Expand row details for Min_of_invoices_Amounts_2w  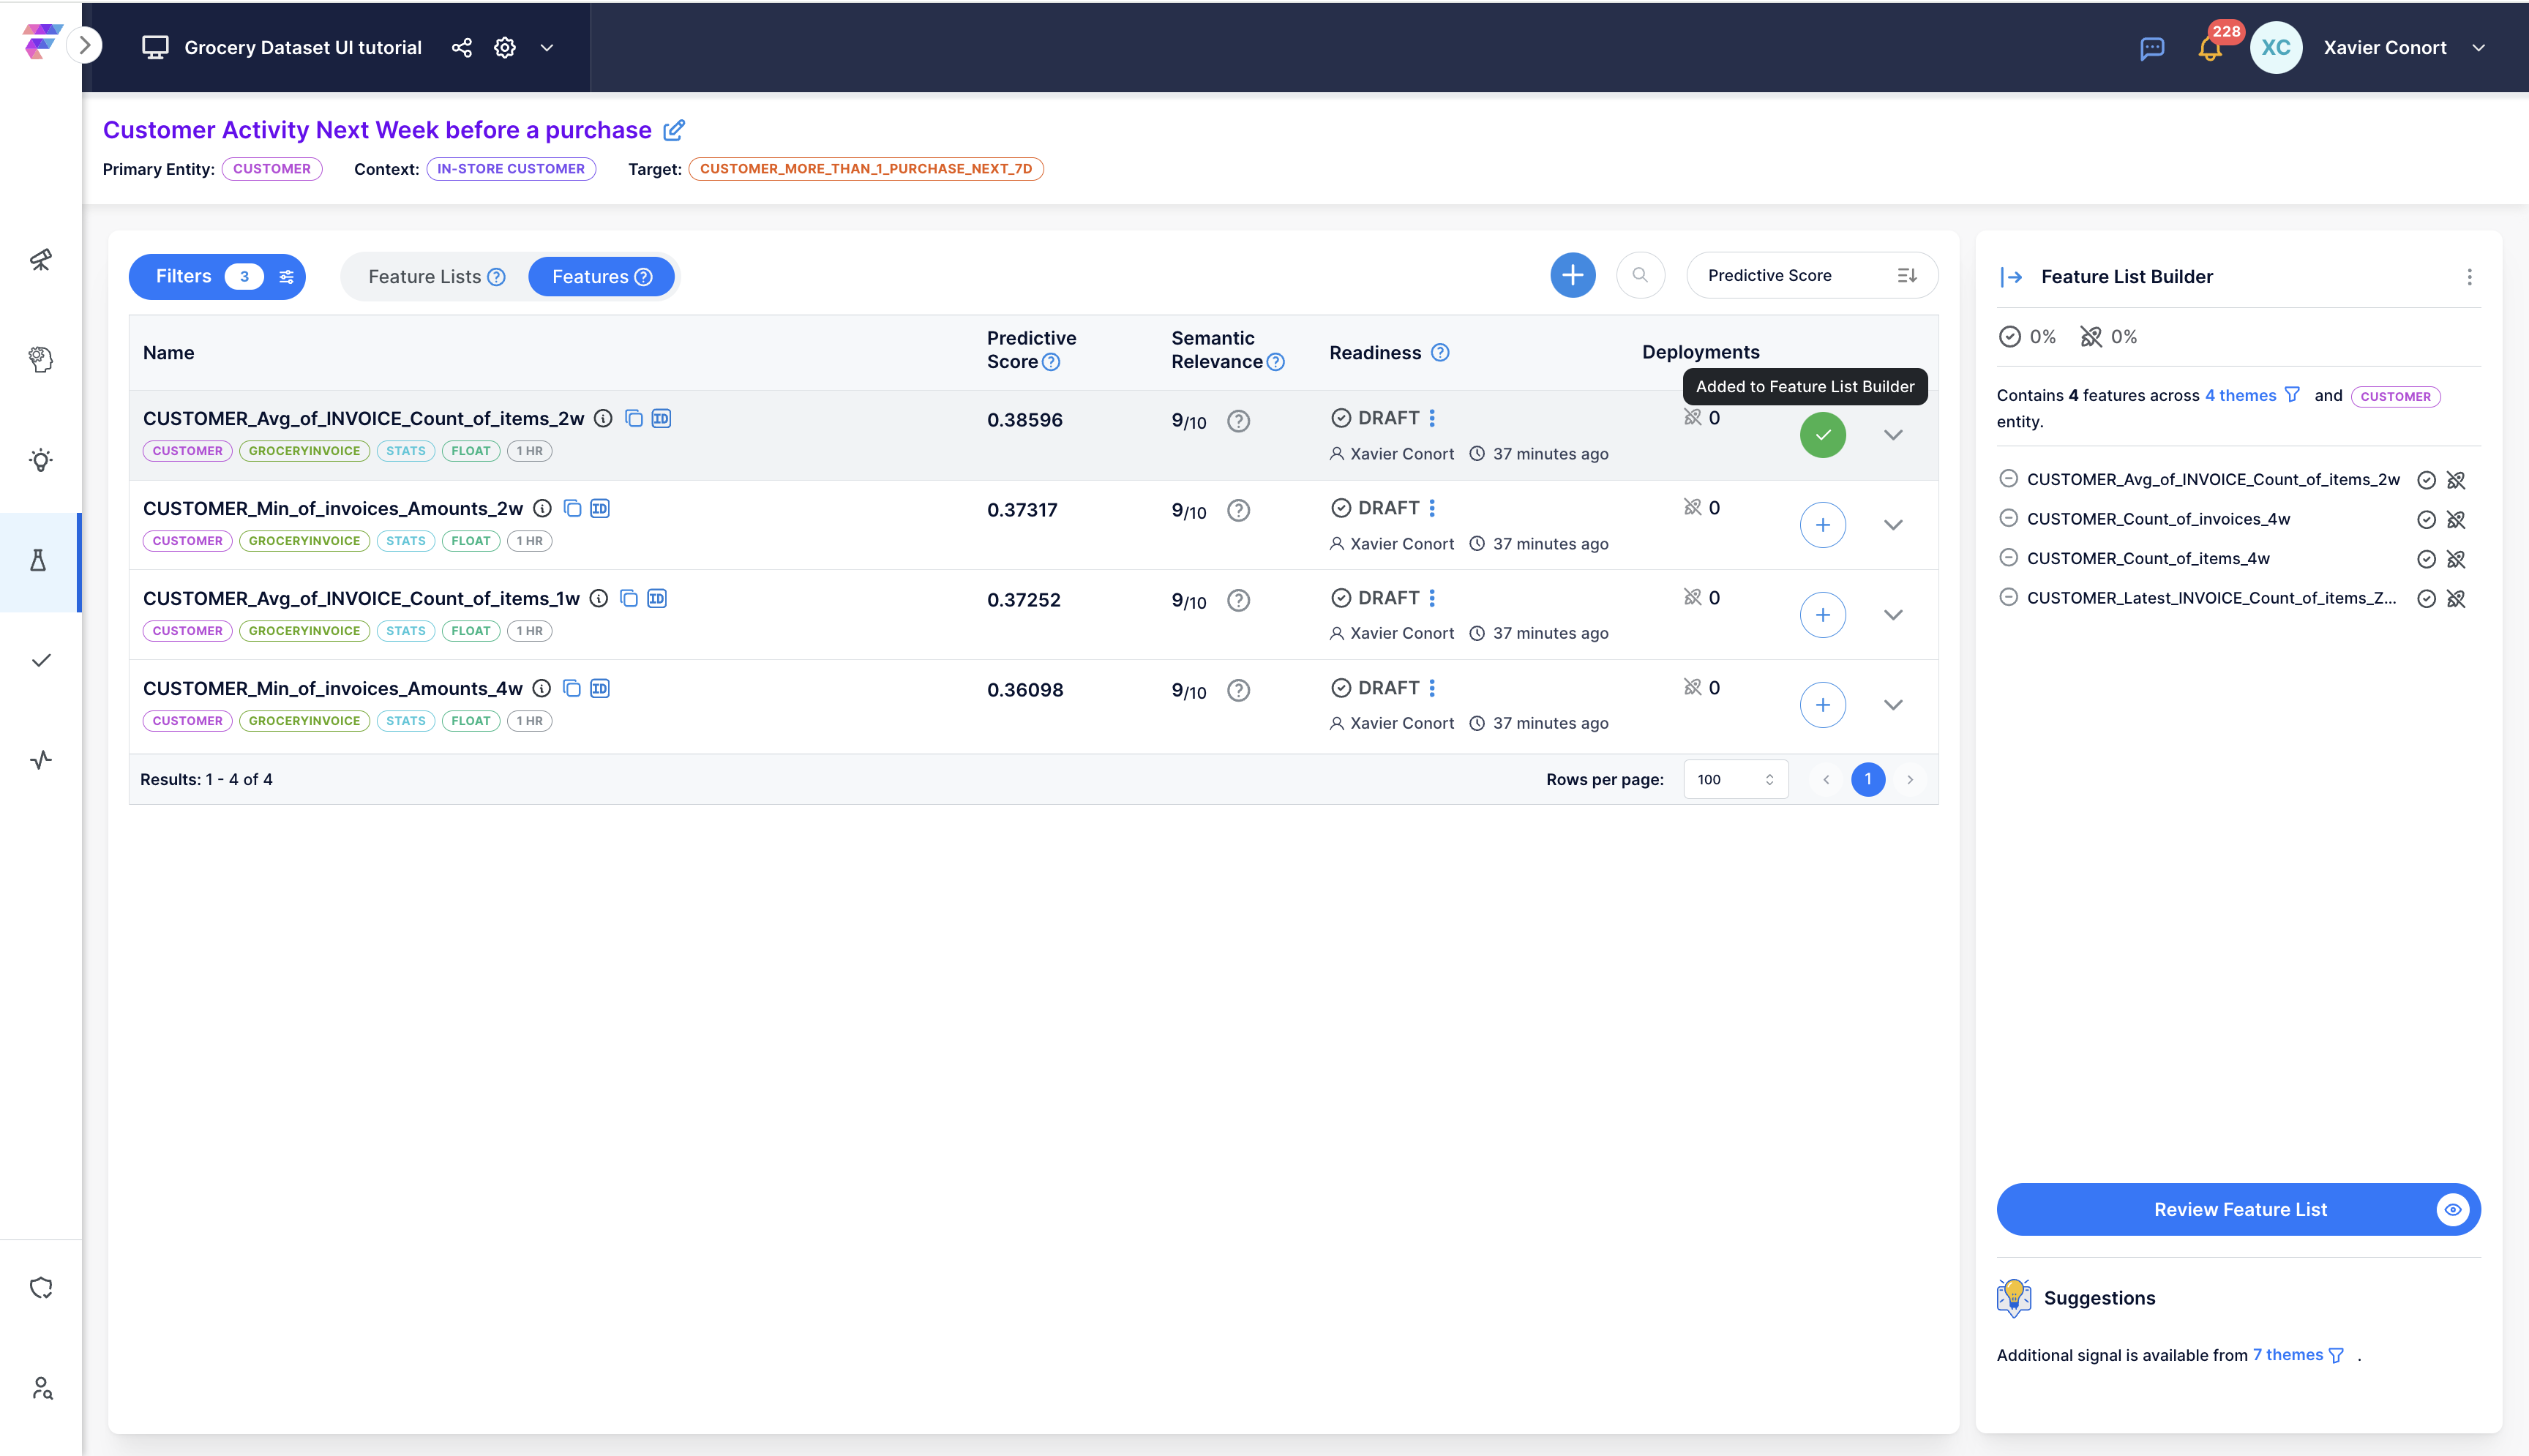1893,525
